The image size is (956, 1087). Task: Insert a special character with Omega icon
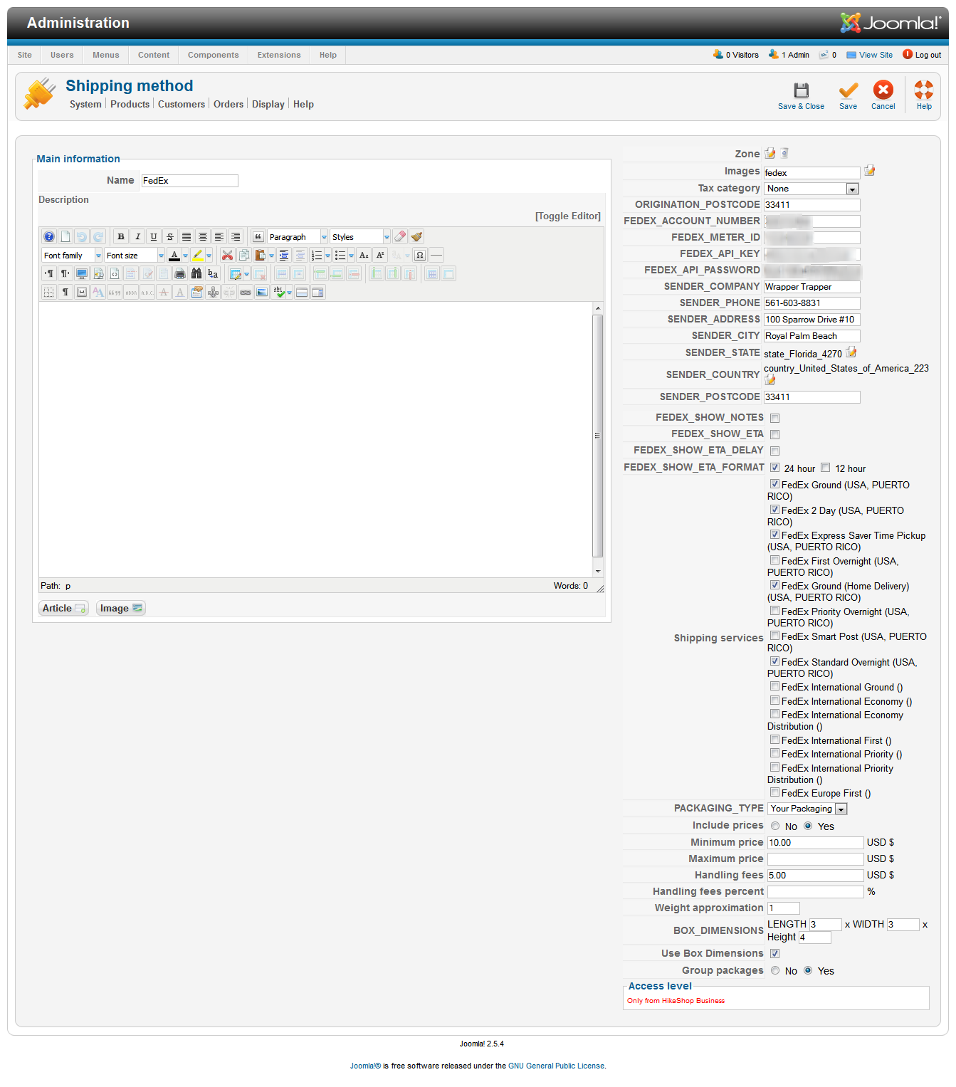coord(420,255)
